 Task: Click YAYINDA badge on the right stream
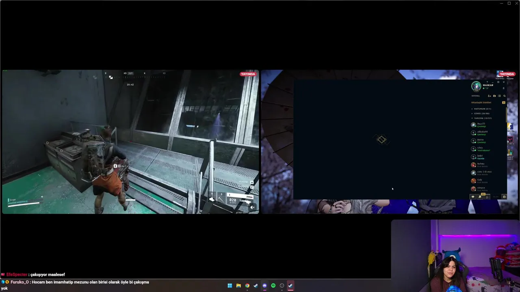pyautogui.click(x=507, y=74)
